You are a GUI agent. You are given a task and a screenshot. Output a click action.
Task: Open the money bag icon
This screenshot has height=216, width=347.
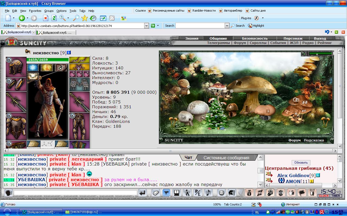(249, 193)
